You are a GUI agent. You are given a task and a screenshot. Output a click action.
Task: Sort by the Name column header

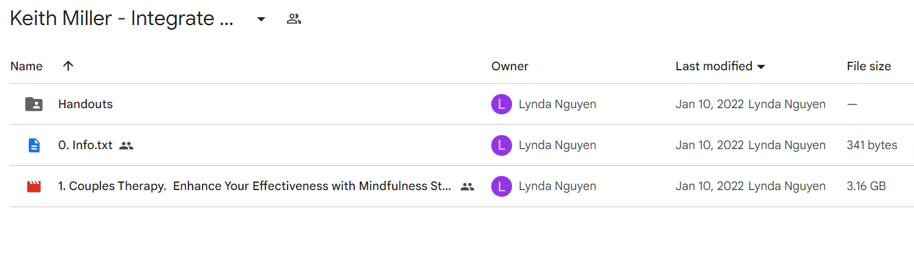coord(26,66)
